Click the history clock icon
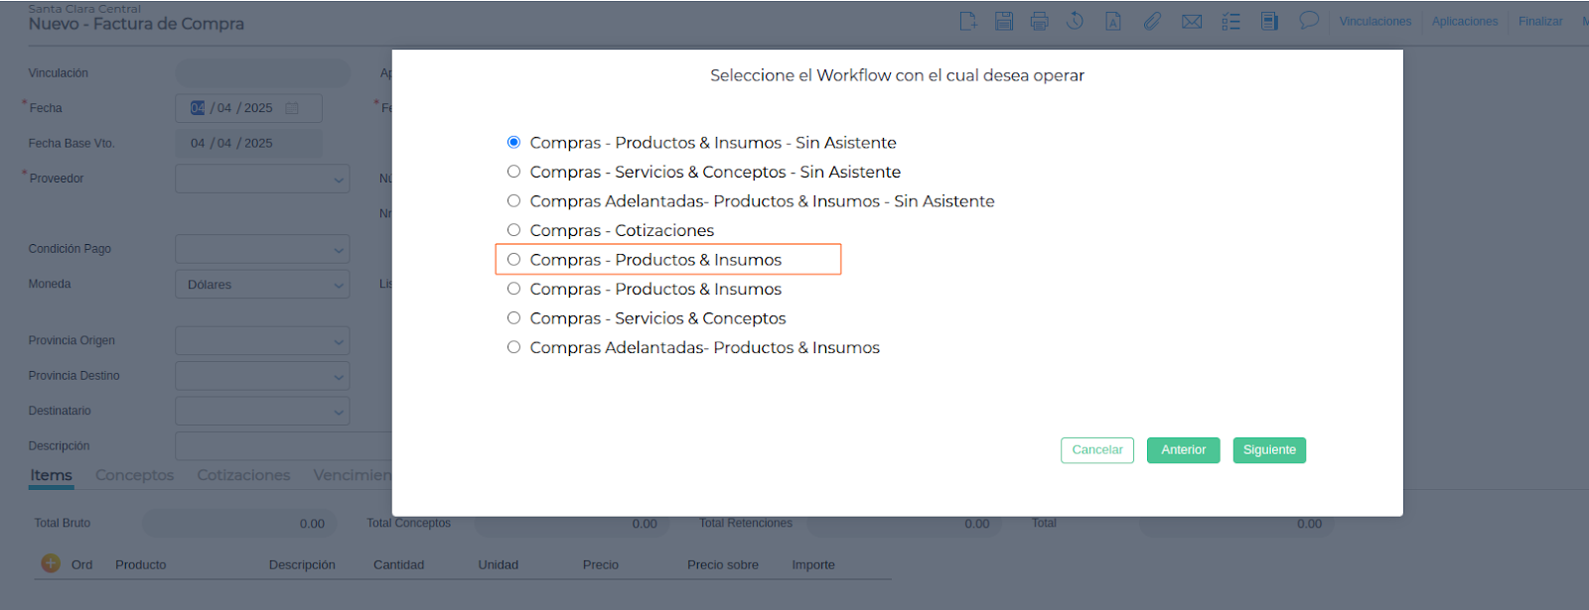This screenshot has width=1589, height=610. point(1075,21)
